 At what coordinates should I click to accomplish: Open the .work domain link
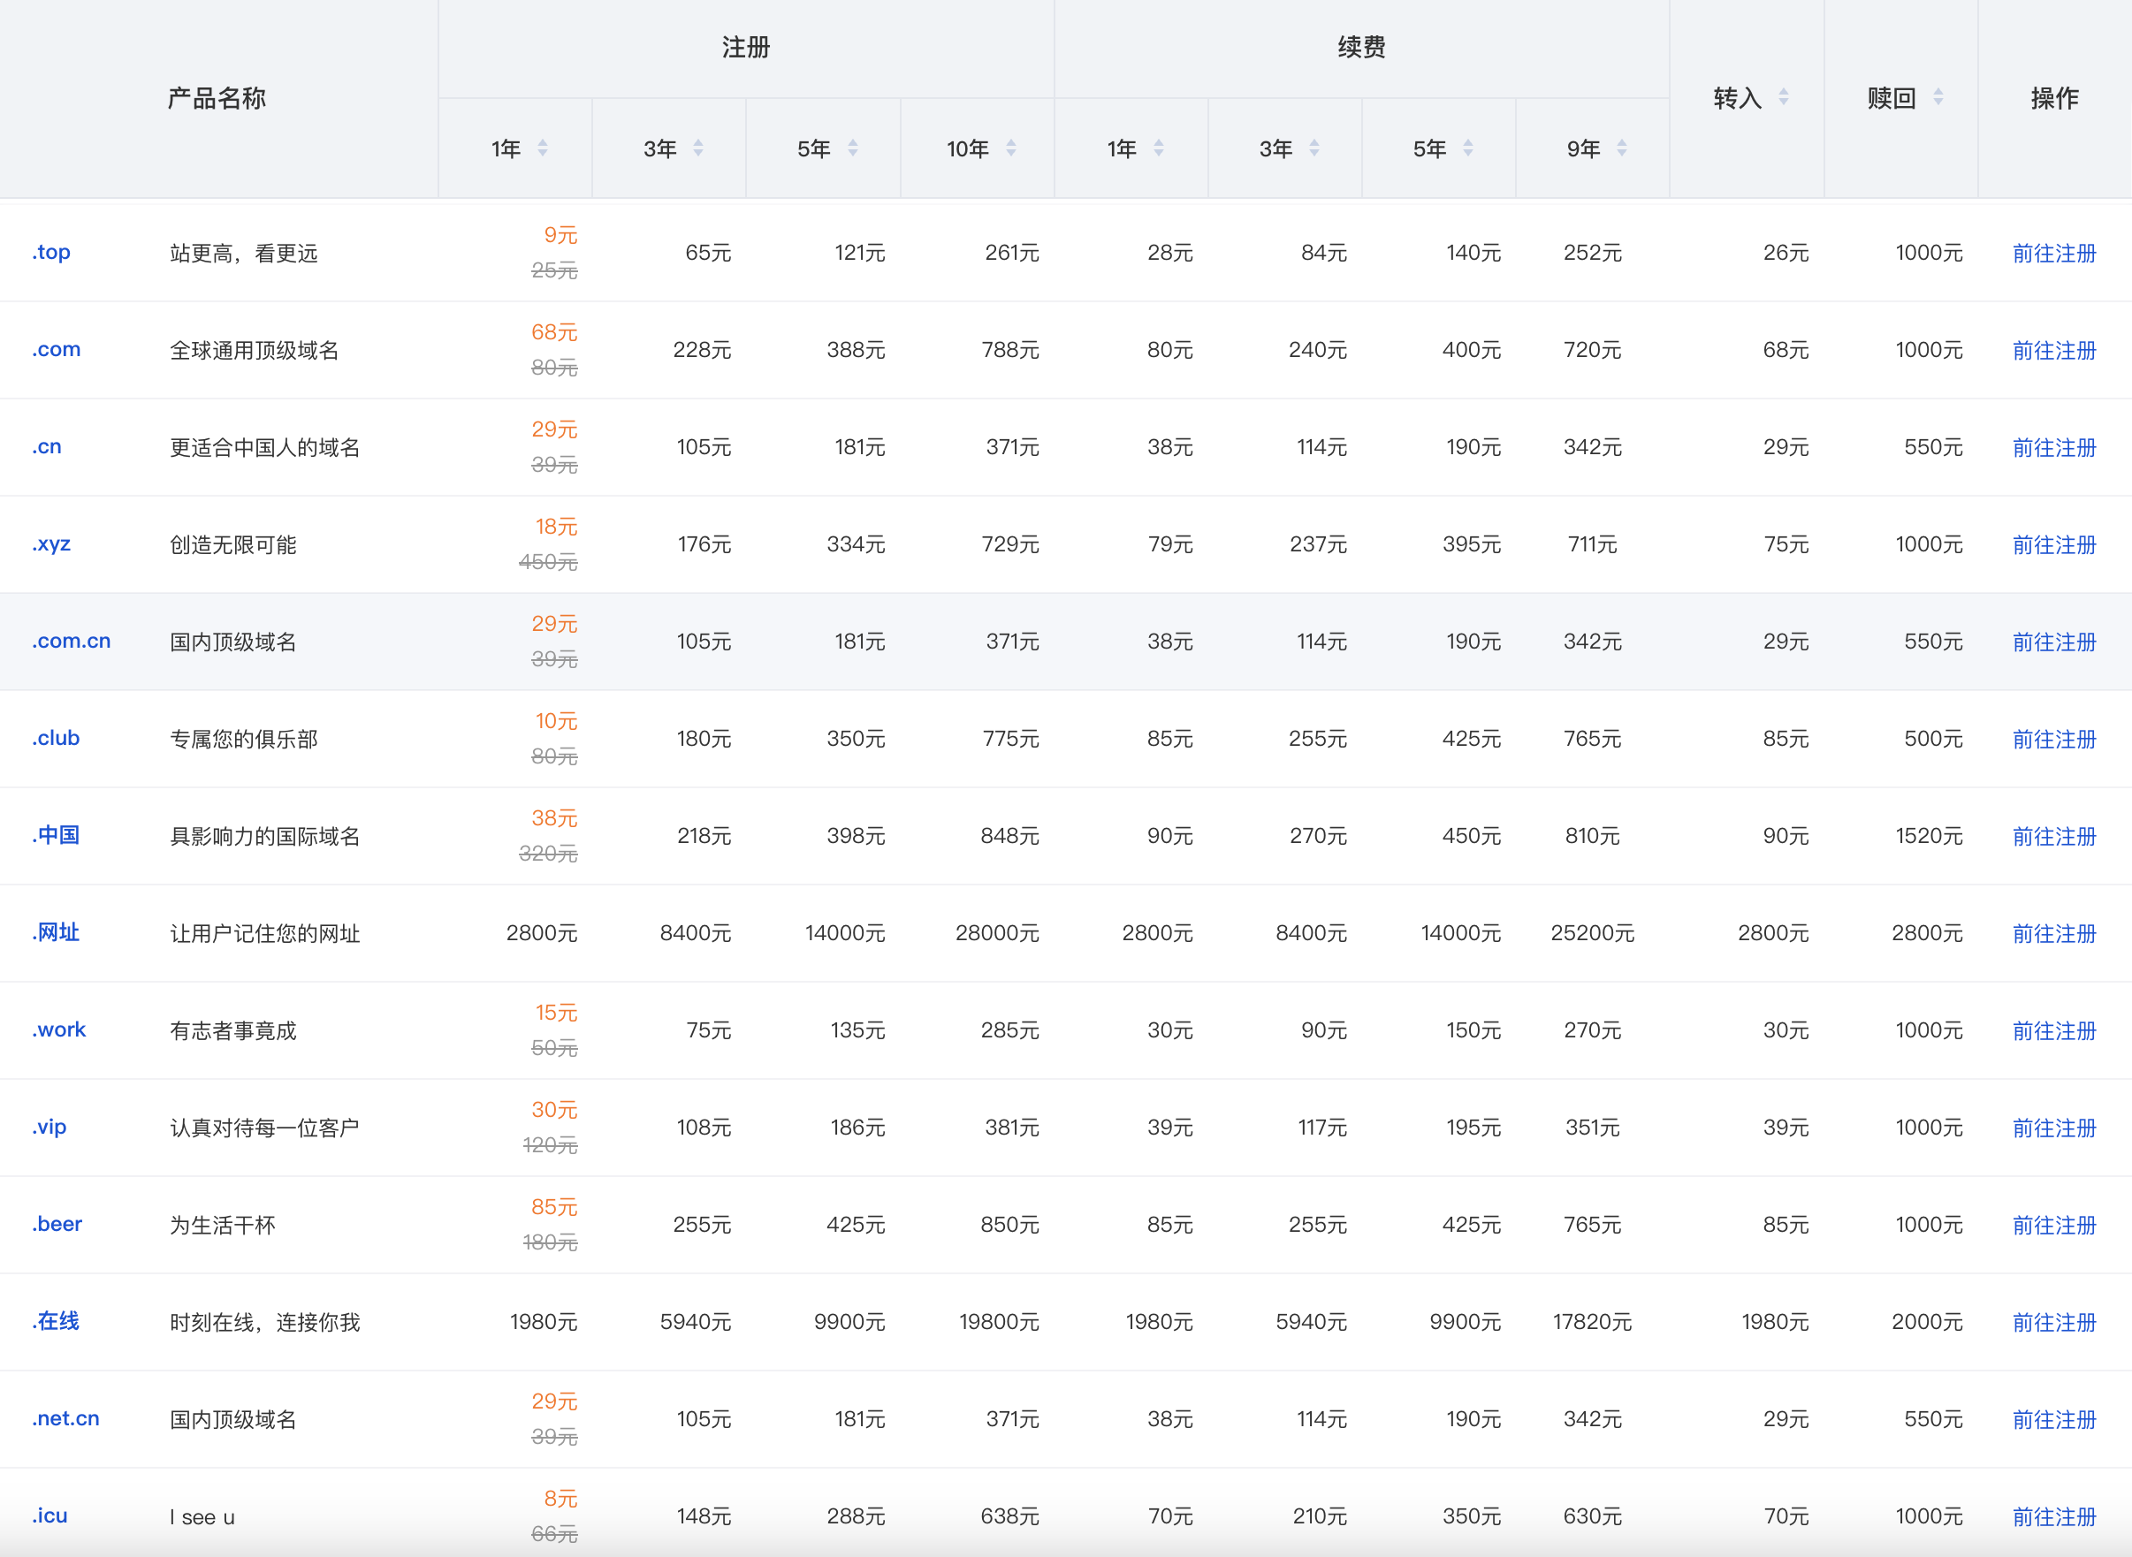(x=59, y=1029)
